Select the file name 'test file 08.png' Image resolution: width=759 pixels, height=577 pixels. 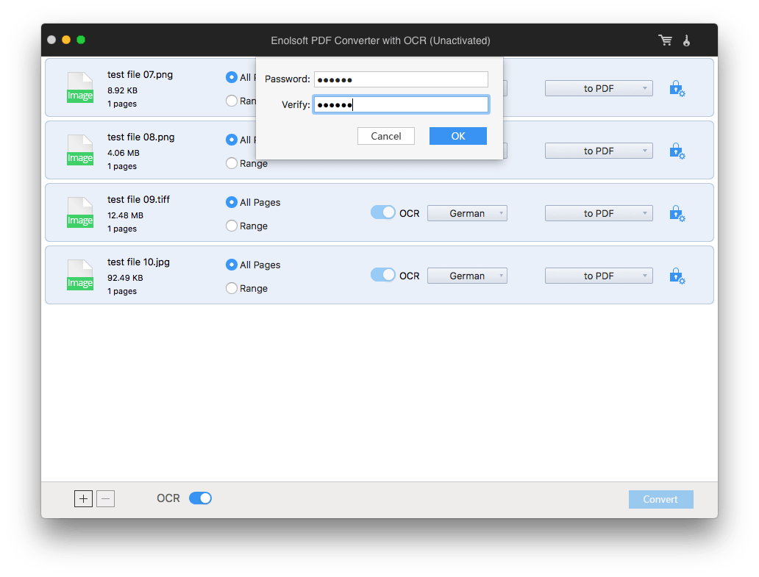141,137
